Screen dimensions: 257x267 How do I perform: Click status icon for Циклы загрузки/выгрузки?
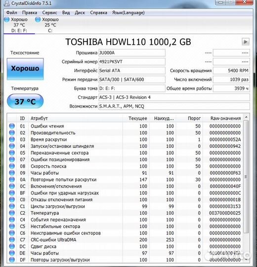coord(12,206)
